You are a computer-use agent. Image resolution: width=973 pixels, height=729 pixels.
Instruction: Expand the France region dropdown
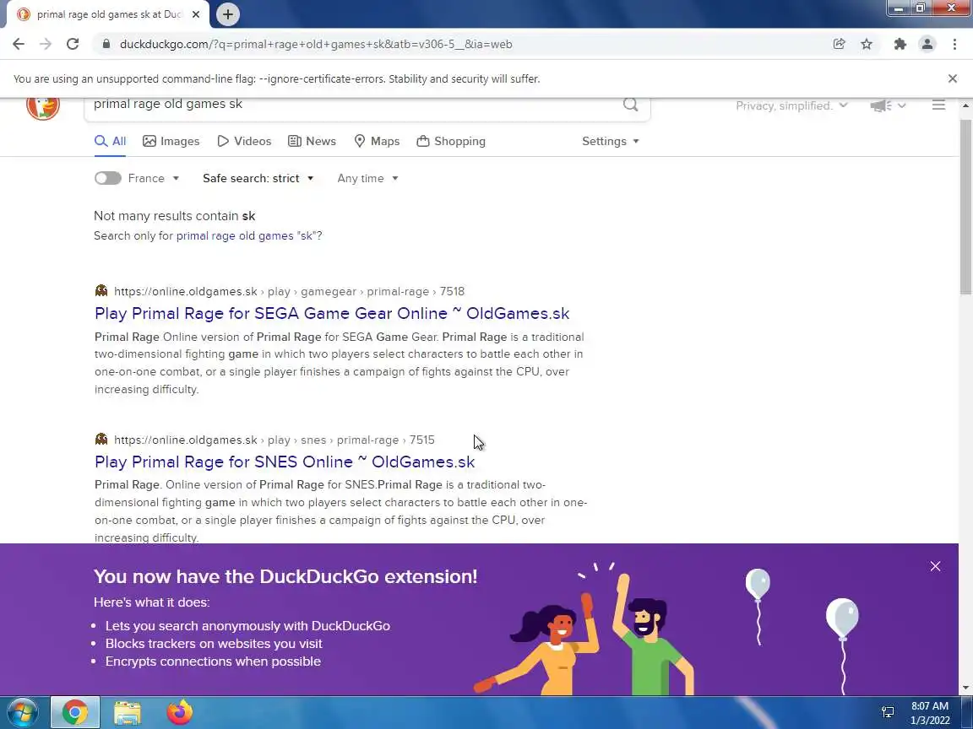154,179
